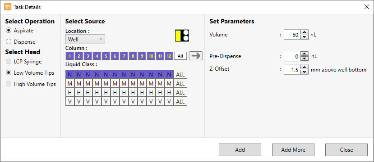Increase Volume using the up arrow
The height and width of the screenshot is (162, 374).
(x=304, y=32)
